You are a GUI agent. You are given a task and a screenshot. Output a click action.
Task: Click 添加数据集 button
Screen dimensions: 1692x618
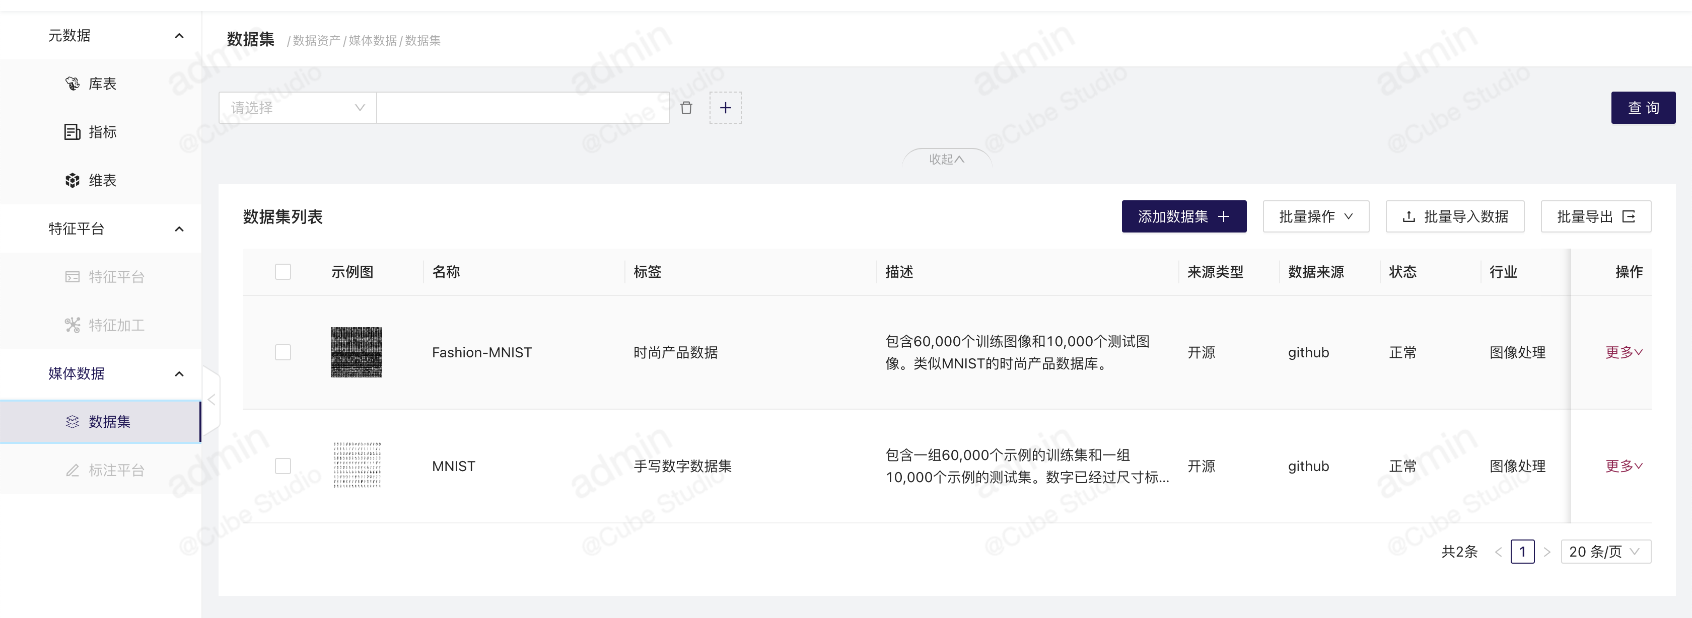click(x=1183, y=217)
